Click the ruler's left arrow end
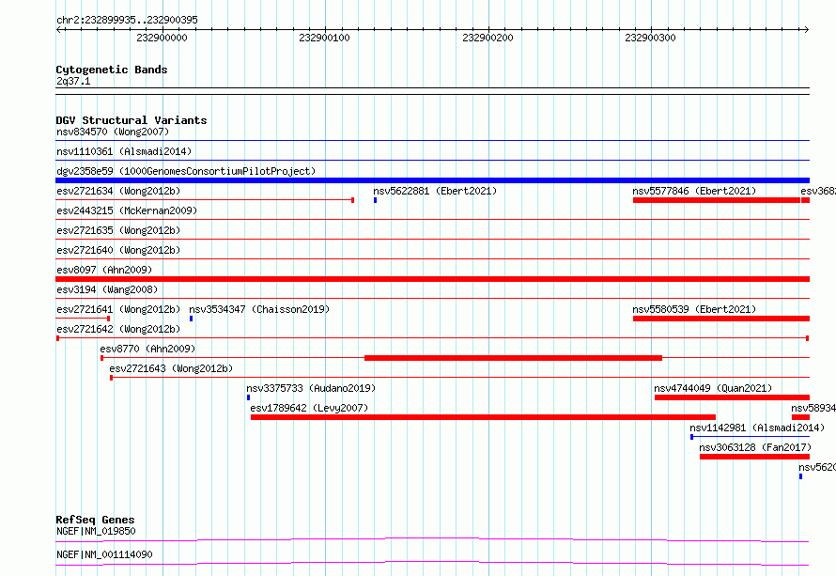Viewport: 836px width, 576px height. coord(58,30)
